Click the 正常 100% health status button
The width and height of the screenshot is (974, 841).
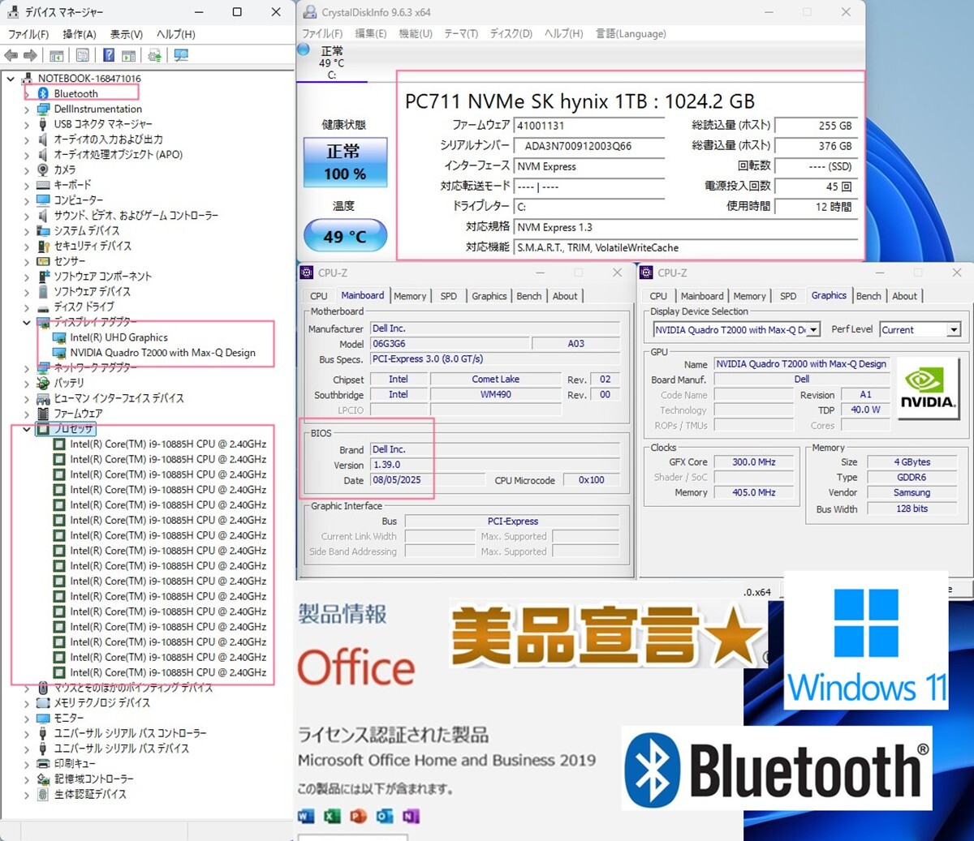tap(345, 162)
